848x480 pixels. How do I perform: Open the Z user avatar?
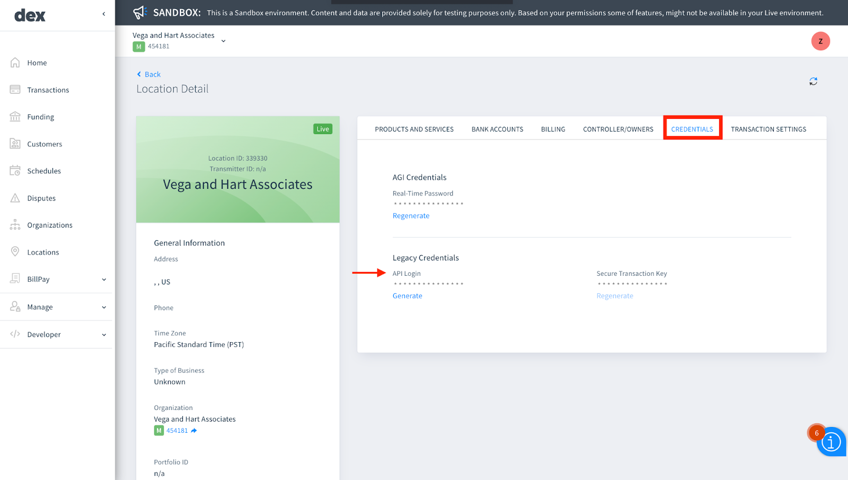pos(820,41)
